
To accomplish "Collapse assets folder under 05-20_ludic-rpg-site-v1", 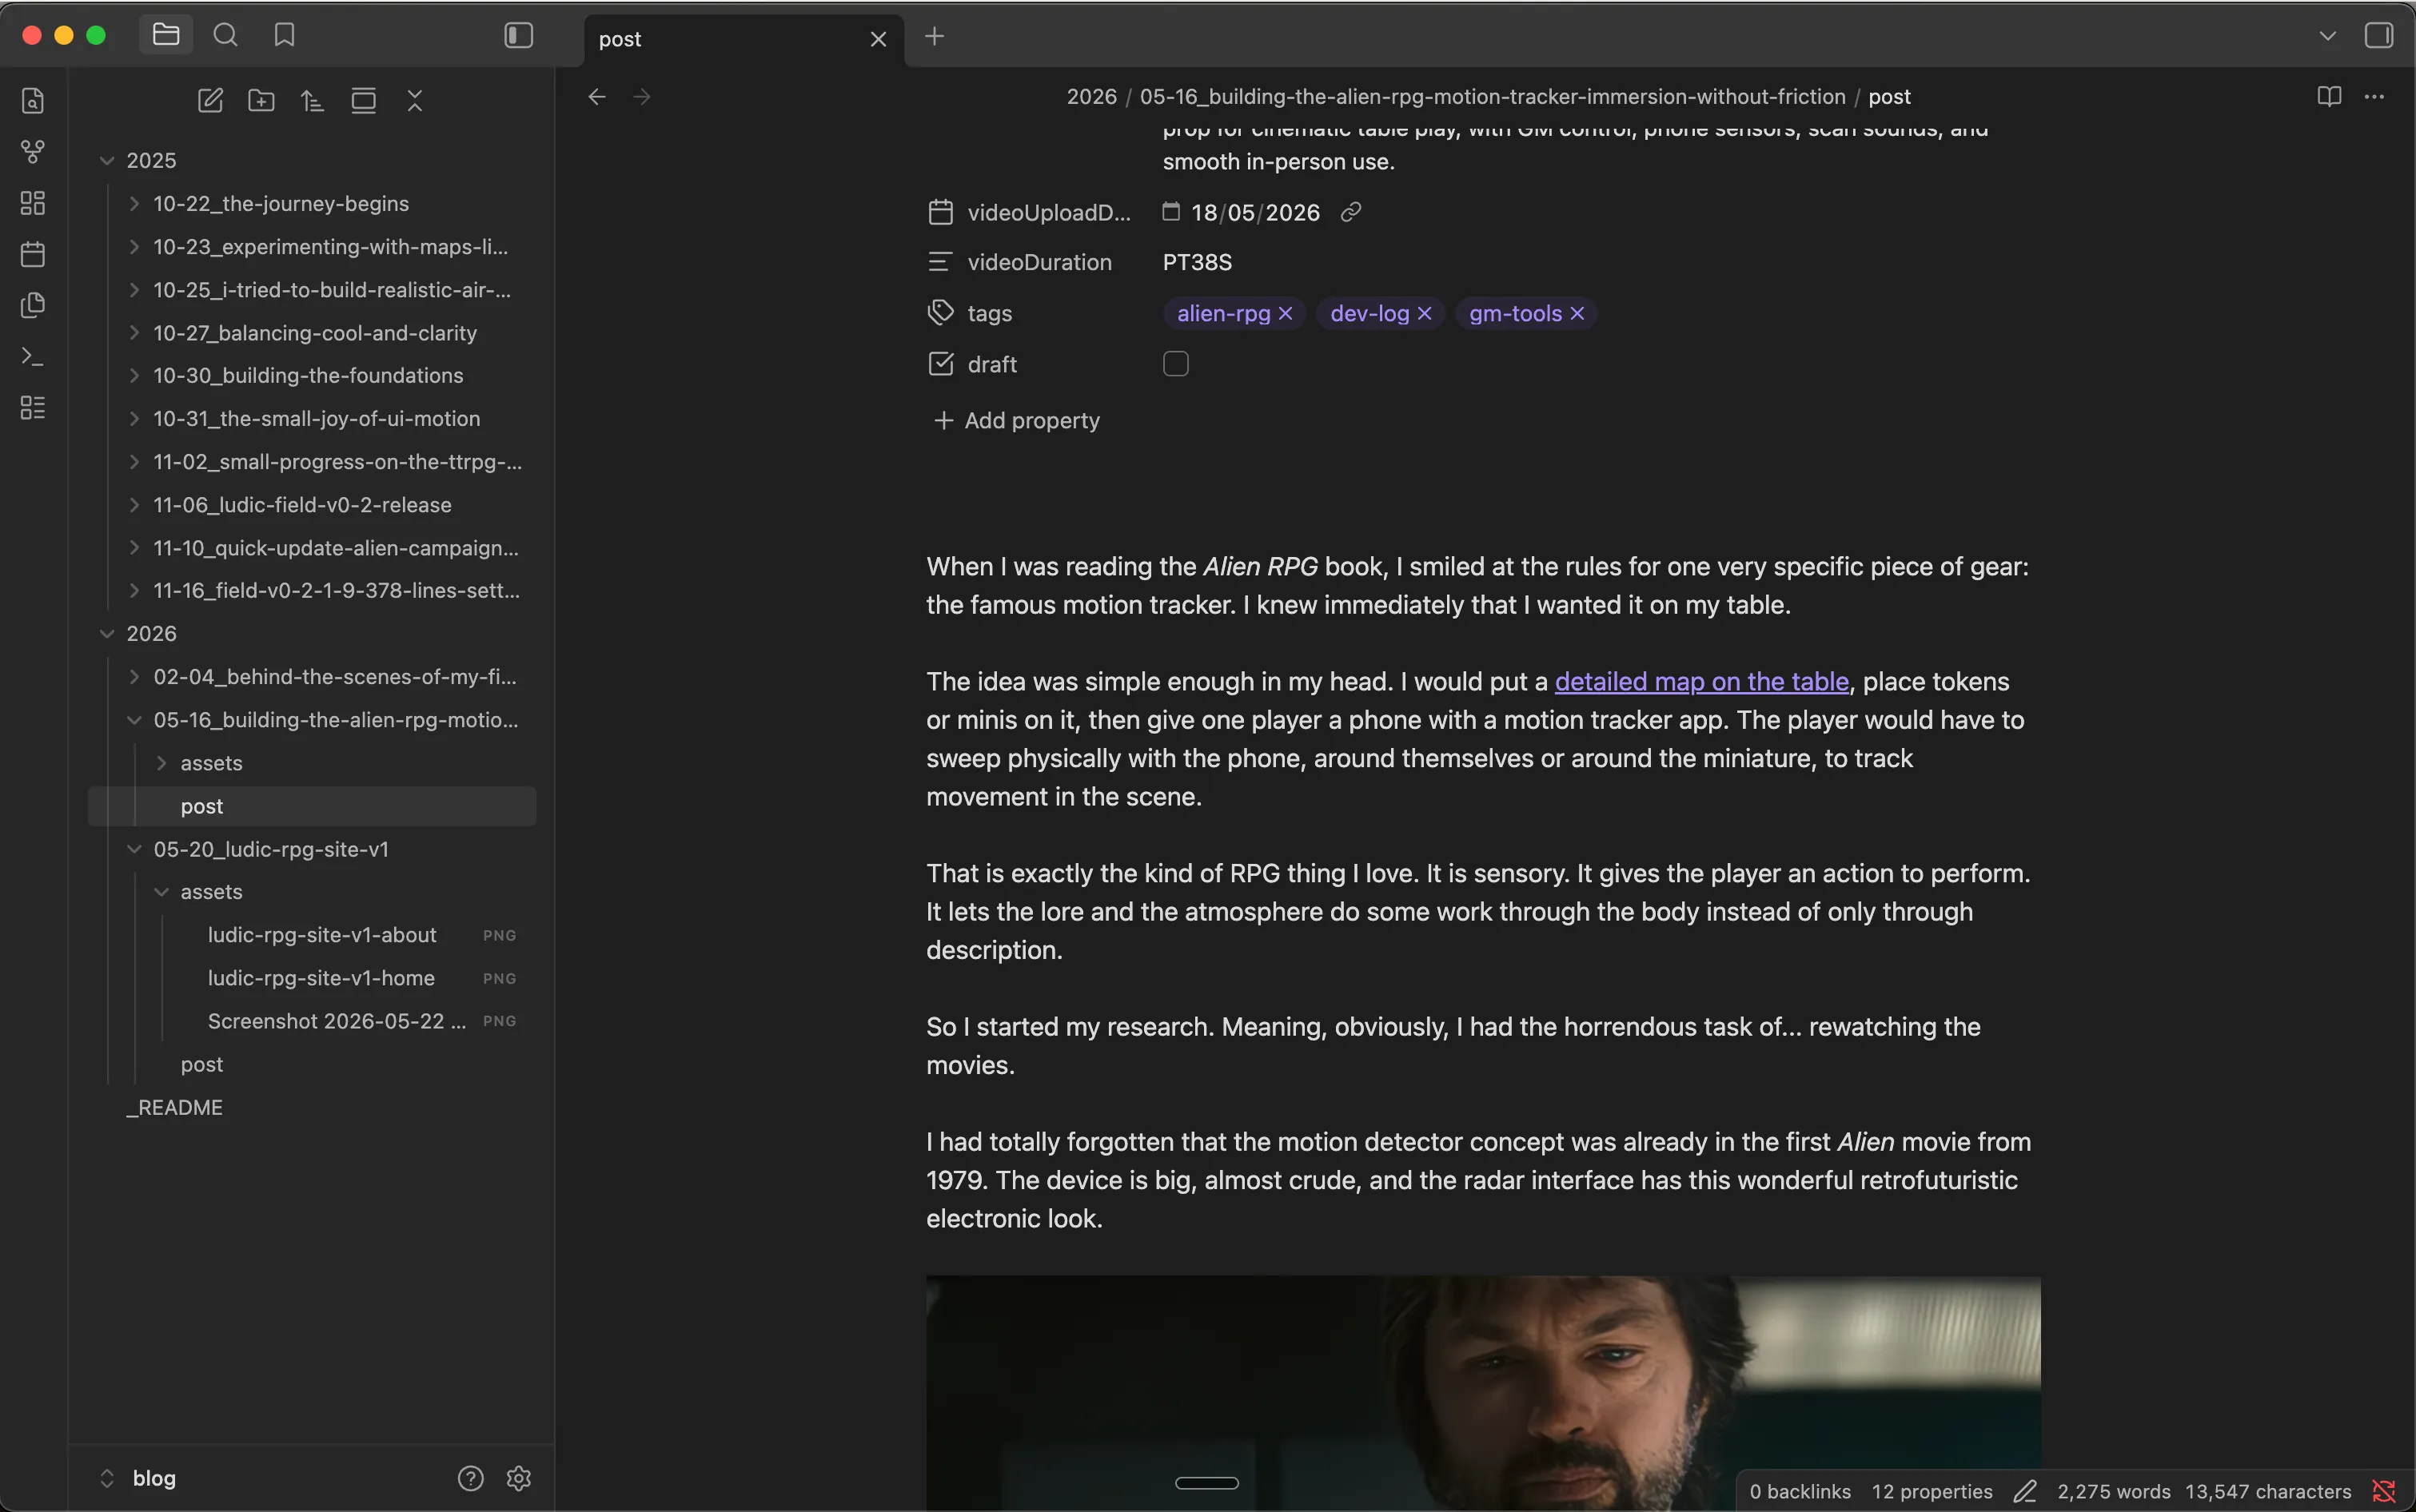I will click(x=161, y=892).
